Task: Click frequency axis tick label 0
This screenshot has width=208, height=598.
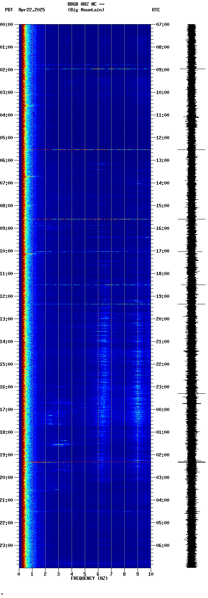Action: pyautogui.click(x=19, y=574)
